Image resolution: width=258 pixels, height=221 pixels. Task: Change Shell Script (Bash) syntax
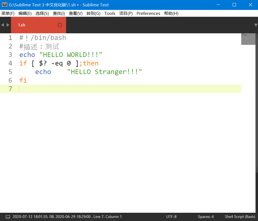(x=240, y=217)
